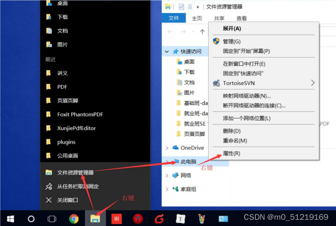Open the recent locations dropdown chevron

[x=193, y=32]
